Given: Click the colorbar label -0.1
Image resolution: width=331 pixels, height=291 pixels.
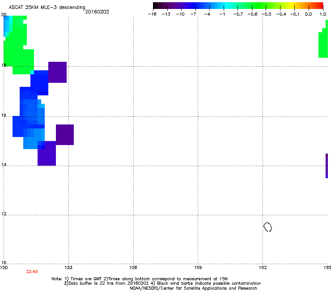Looking at the screenshot, I should point(295,14).
